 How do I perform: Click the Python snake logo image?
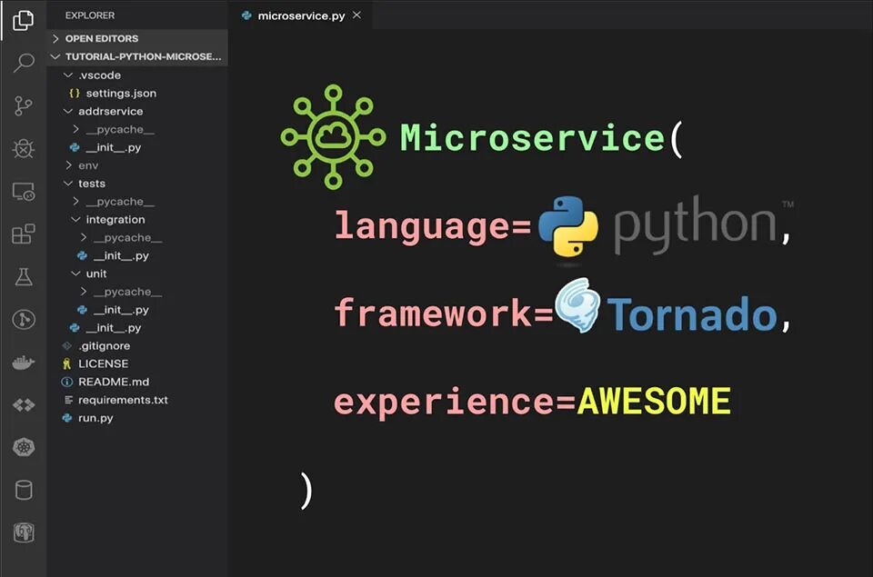click(x=567, y=226)
